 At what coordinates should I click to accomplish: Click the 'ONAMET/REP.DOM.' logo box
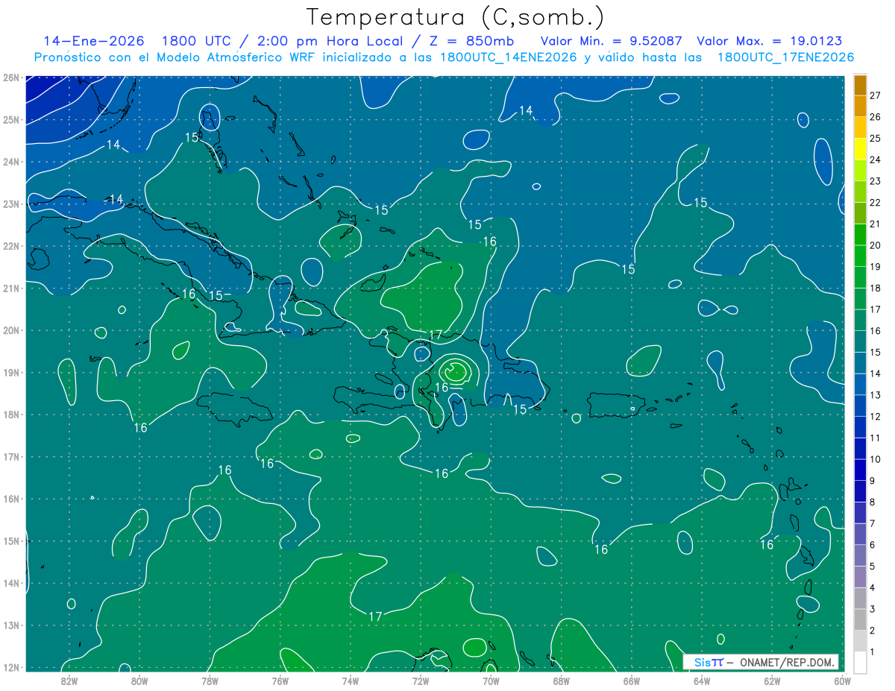pos(761,662)
